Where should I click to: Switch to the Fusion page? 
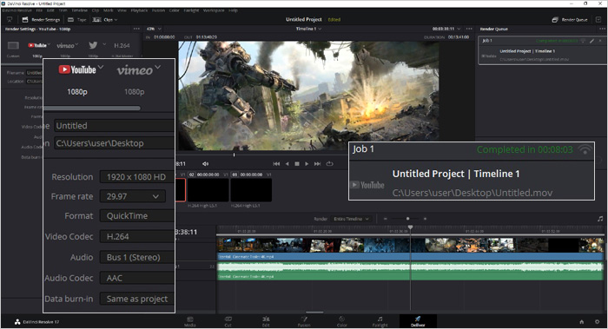pyautogui.click(x=304, y=322)
